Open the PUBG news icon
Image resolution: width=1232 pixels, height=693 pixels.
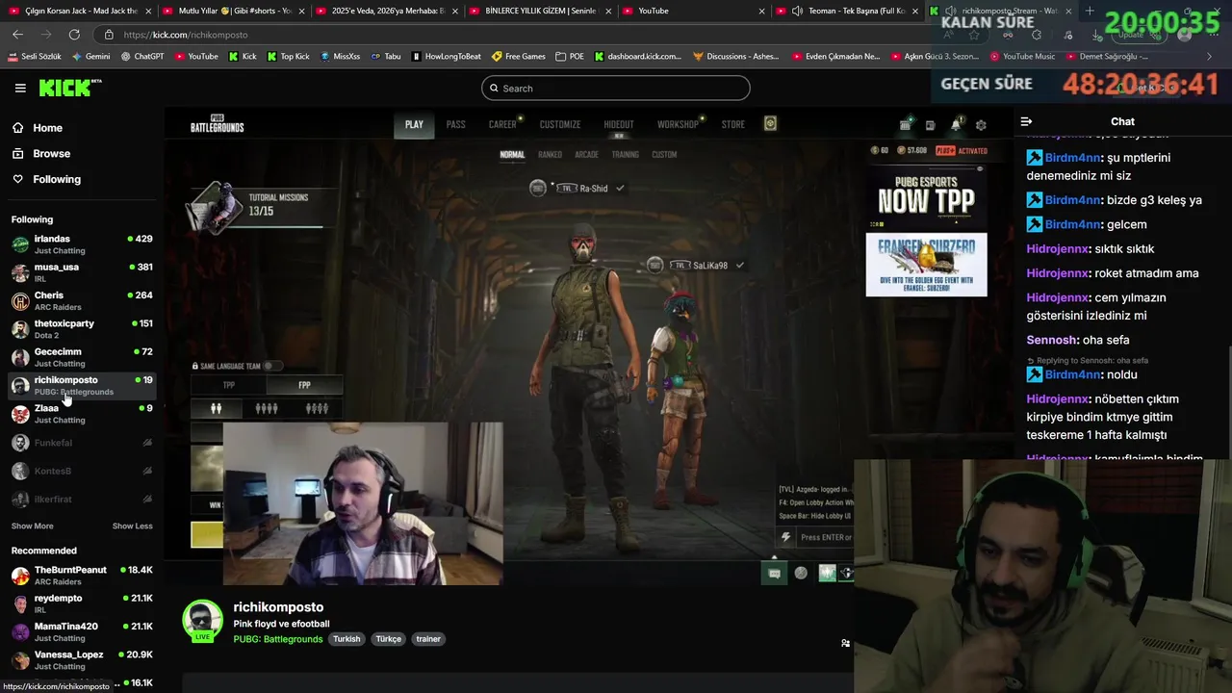[930, 125]
